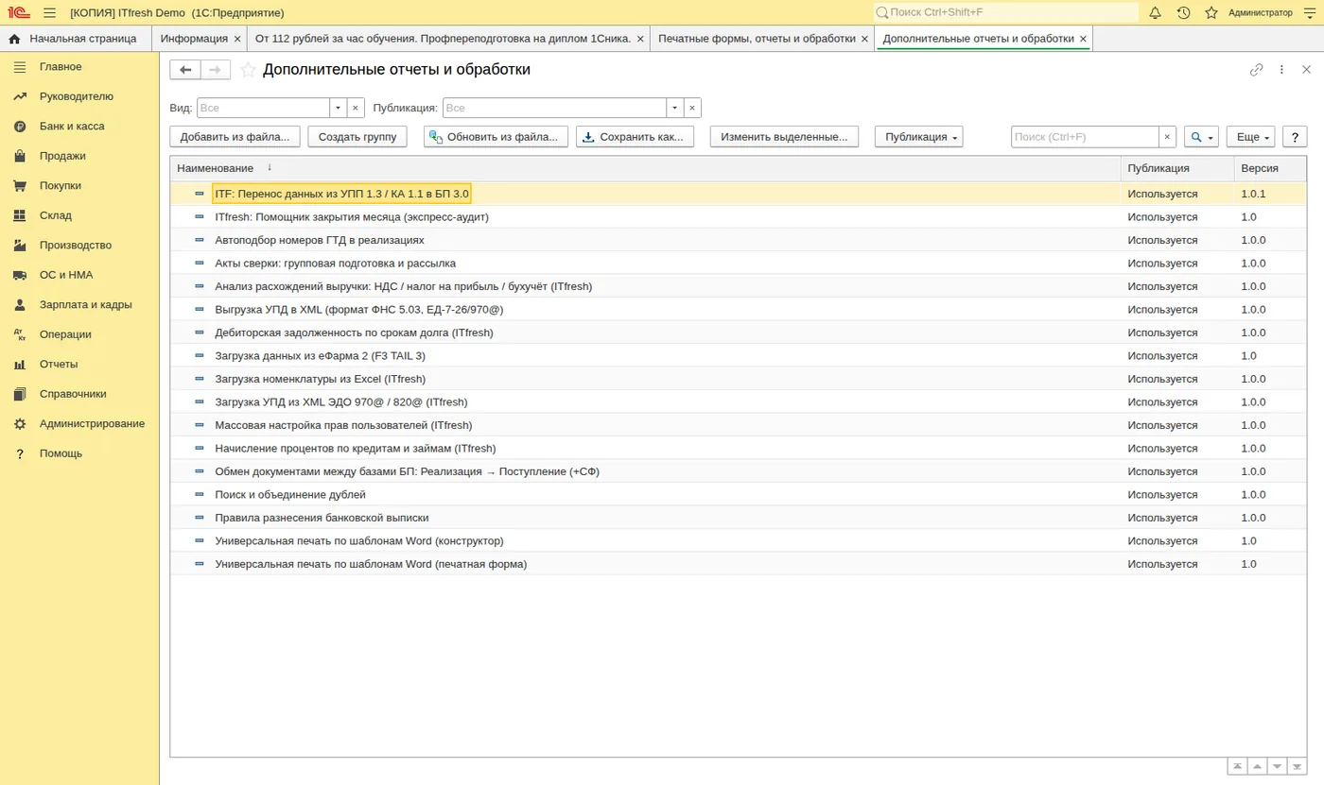Expand the Публикация filter dropdown arrow

675,108
